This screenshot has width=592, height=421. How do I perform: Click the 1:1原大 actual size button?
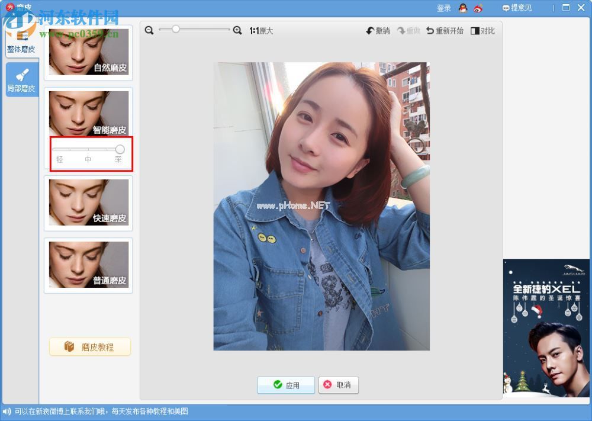[x=261, y=31]
